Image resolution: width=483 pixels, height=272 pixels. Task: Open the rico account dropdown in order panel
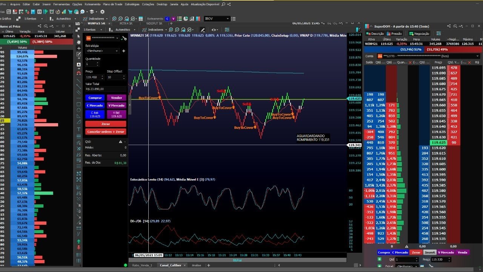click(103, 38)
